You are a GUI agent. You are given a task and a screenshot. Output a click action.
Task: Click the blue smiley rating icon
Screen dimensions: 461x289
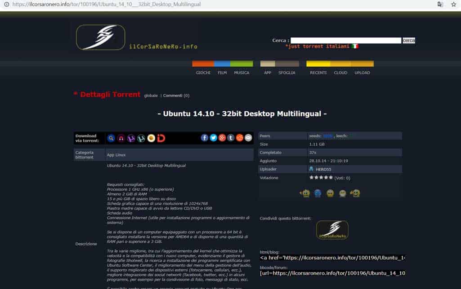click(318, 193)
